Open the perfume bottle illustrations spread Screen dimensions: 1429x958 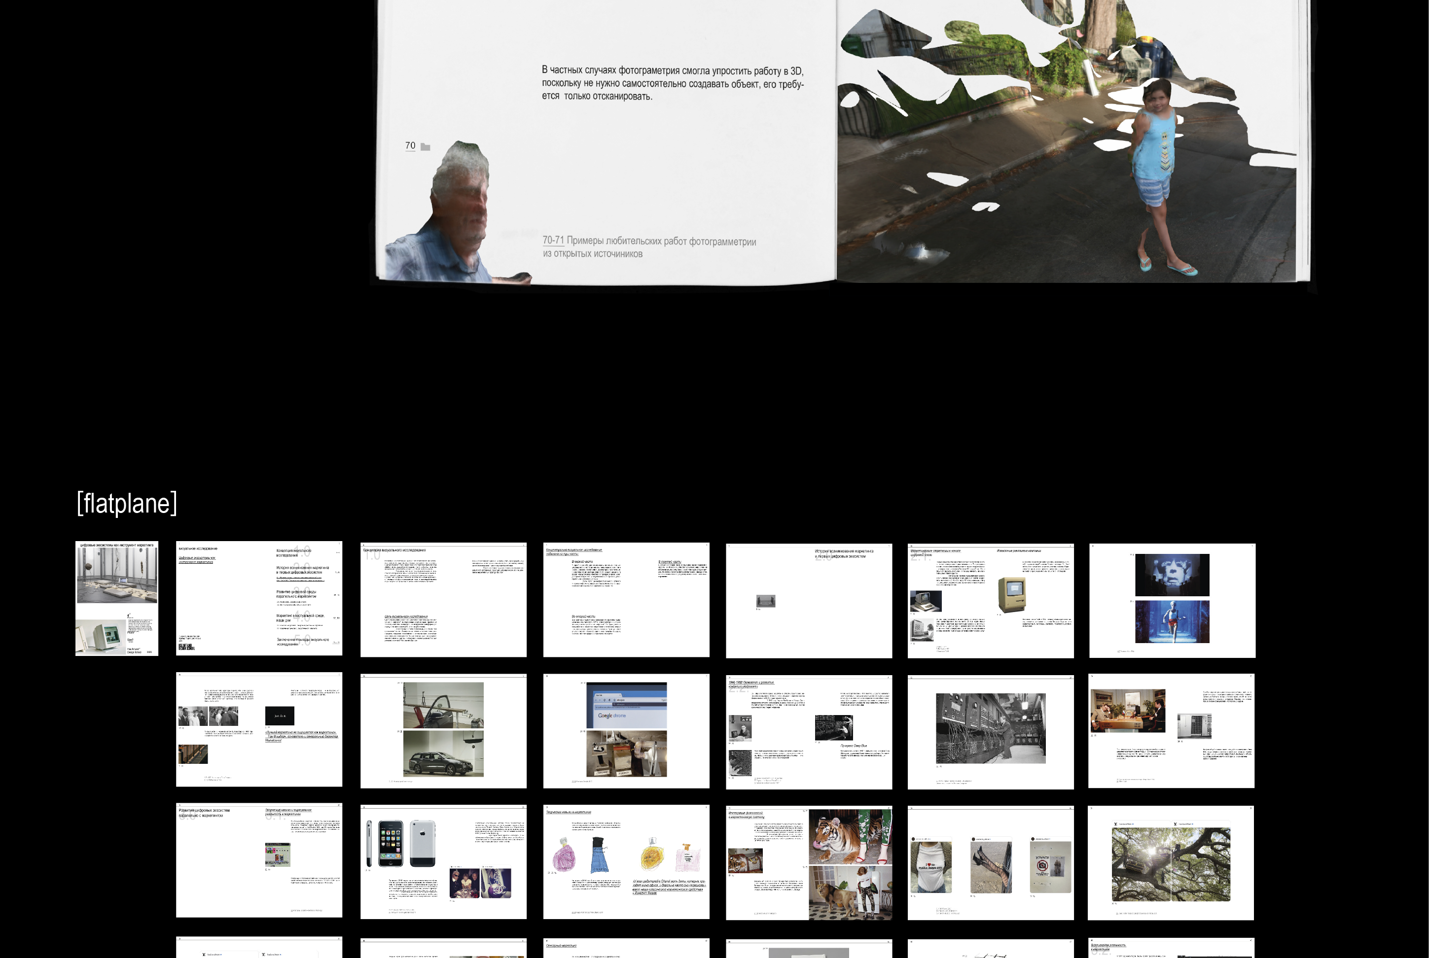coord(626,861)
